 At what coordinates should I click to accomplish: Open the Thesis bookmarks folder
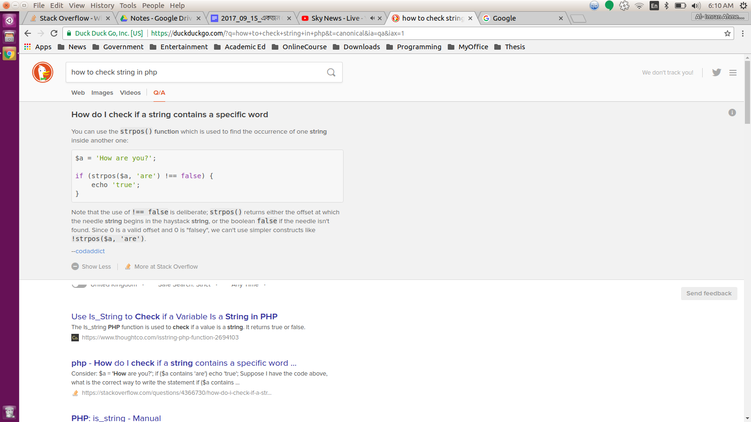tap(509, 47)
